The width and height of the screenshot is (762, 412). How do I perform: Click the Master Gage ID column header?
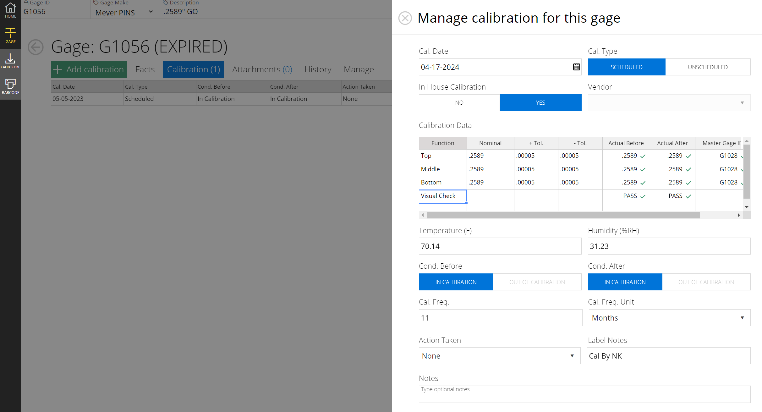click(719, 143)
